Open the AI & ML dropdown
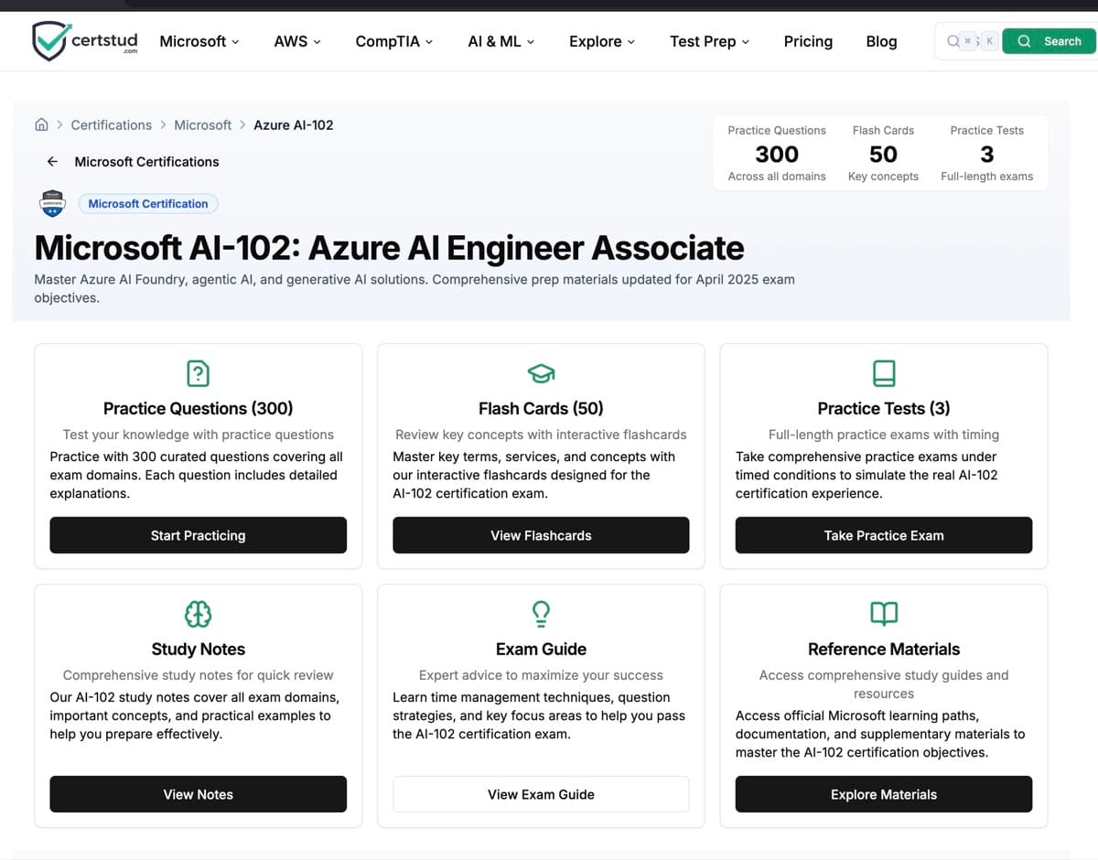 pyautogui.click(x=501, y=41)
